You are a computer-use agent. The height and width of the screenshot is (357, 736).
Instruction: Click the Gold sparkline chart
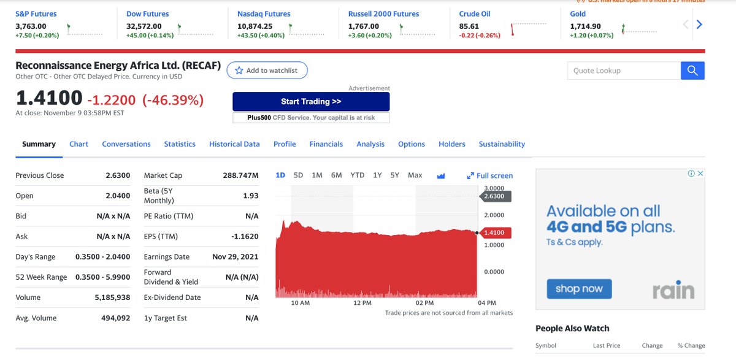(x=638, y=29)
